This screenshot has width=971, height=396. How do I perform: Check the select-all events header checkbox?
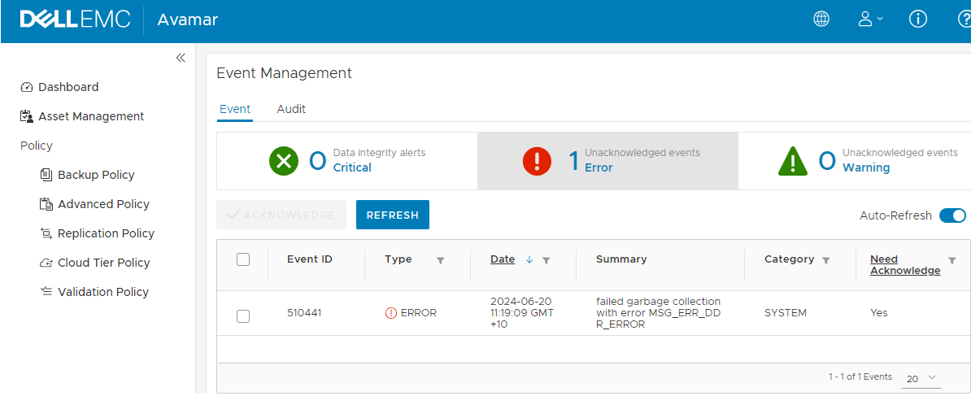tap(242, 259)
